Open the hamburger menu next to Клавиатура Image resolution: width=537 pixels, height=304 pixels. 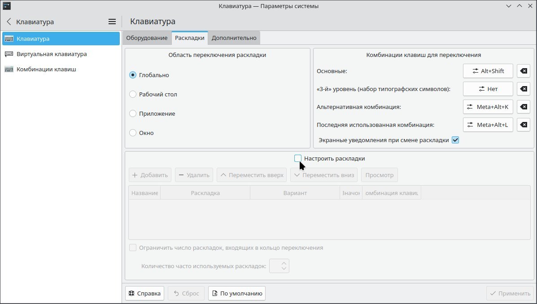(112, 21)
